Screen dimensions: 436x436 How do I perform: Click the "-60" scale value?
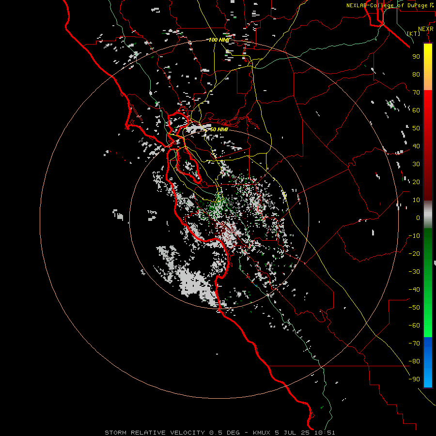coord(414,326)
